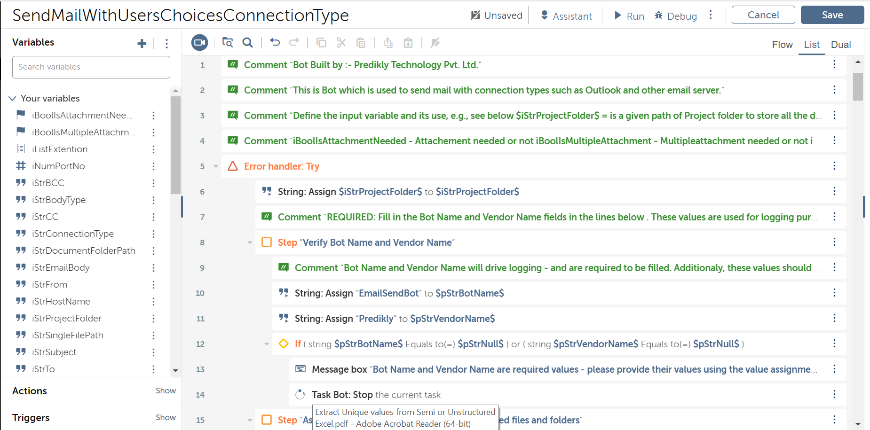Click the Search variables field
This screenshot has height=430, width=870.
[x=91, y=67]
